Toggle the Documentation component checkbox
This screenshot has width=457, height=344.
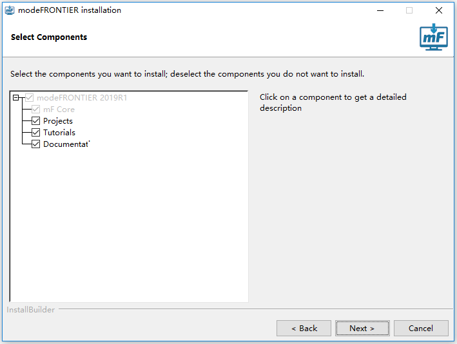click(x=35, y=144)
